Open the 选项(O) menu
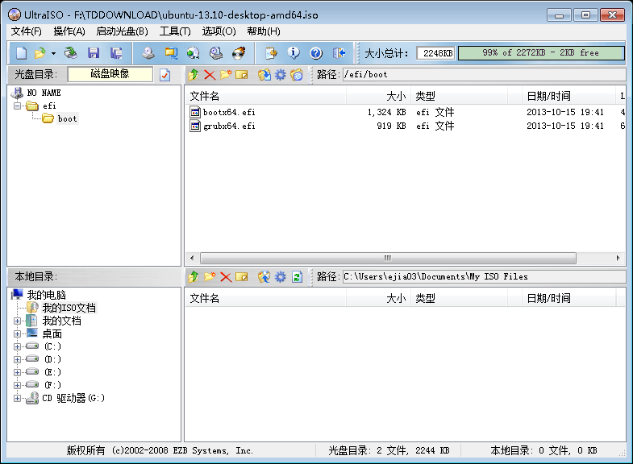 (x=219, y=31)
